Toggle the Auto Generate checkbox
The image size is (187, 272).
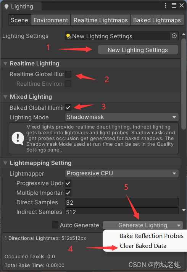pos(55,225)
